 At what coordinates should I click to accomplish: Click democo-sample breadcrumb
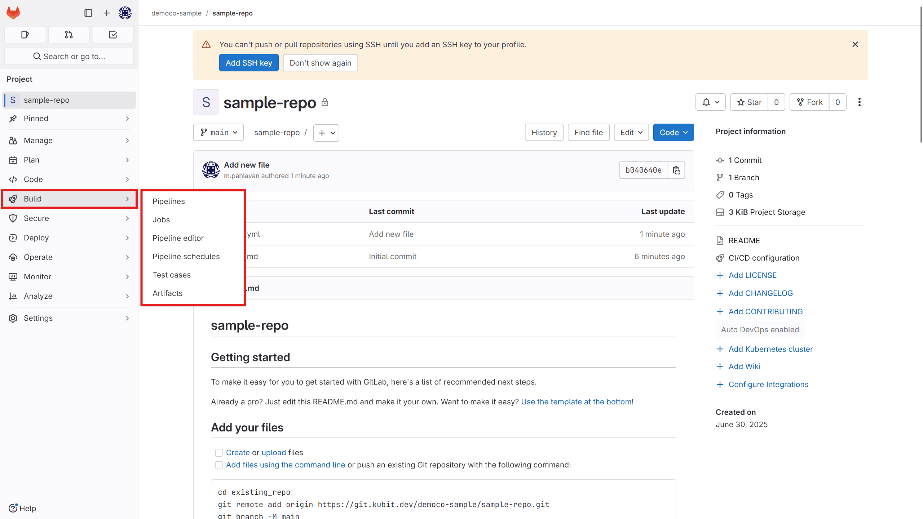click(x=176, y=13)
